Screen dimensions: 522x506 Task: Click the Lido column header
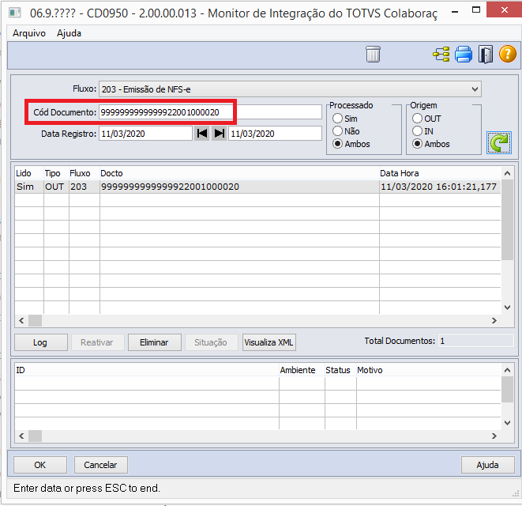(x=29, y=173)
